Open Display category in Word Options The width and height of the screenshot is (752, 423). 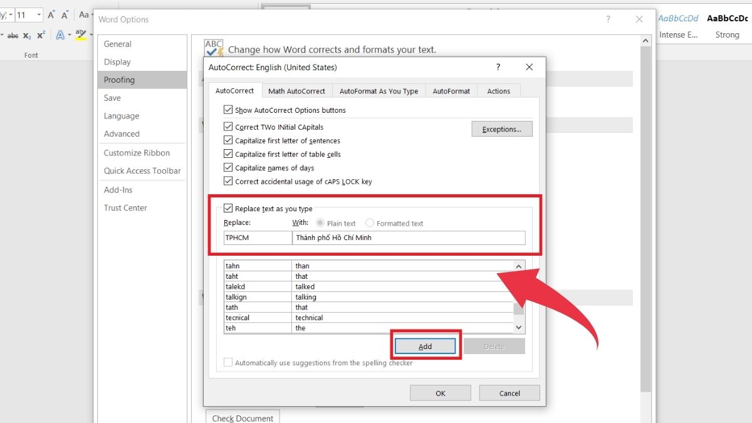coord(142,62)
